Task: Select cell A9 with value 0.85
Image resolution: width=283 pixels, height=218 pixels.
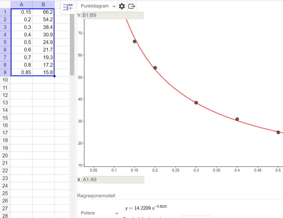Action: tap(22, 72)
